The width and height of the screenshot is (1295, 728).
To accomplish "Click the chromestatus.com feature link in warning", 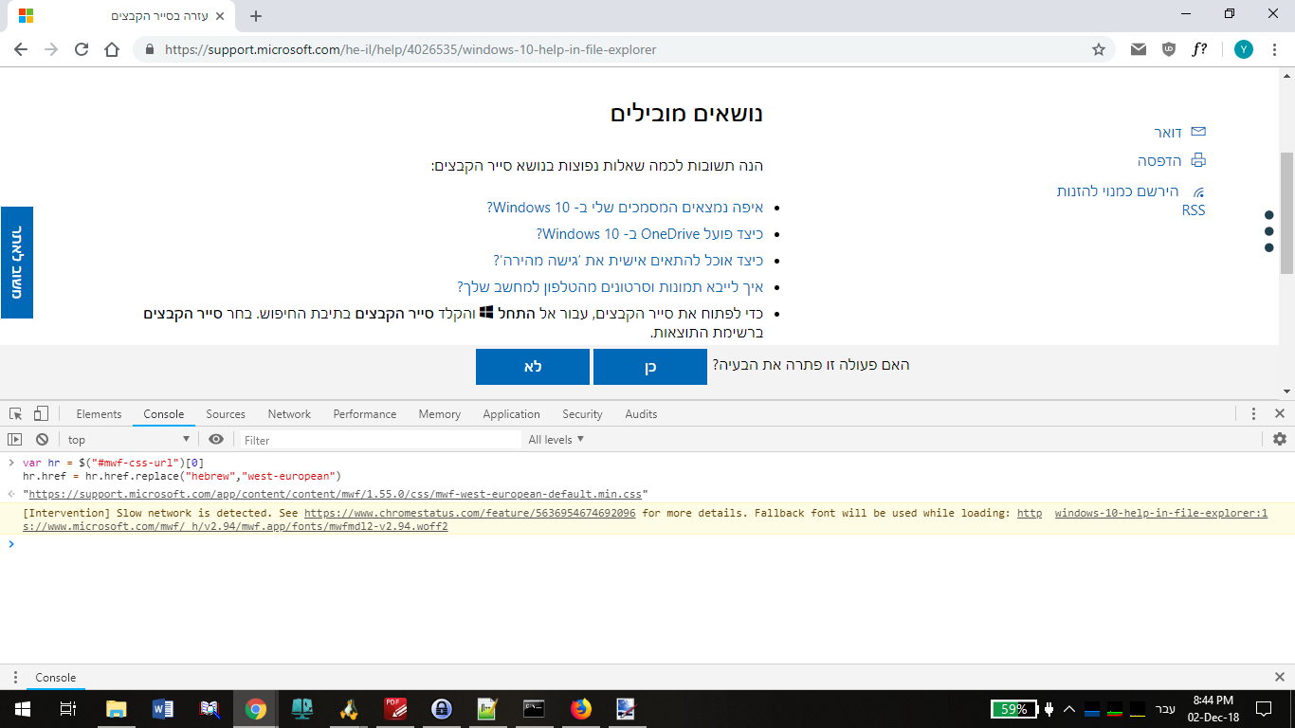I will [469, 513].
